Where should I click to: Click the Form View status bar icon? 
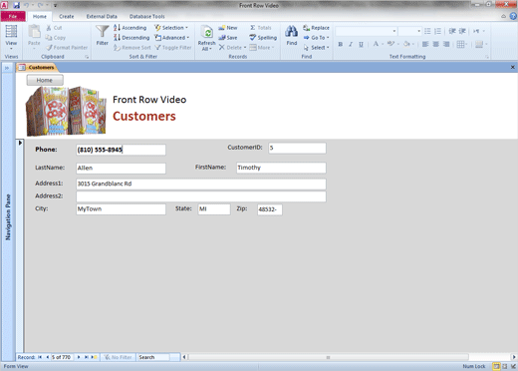click(496, 366)
